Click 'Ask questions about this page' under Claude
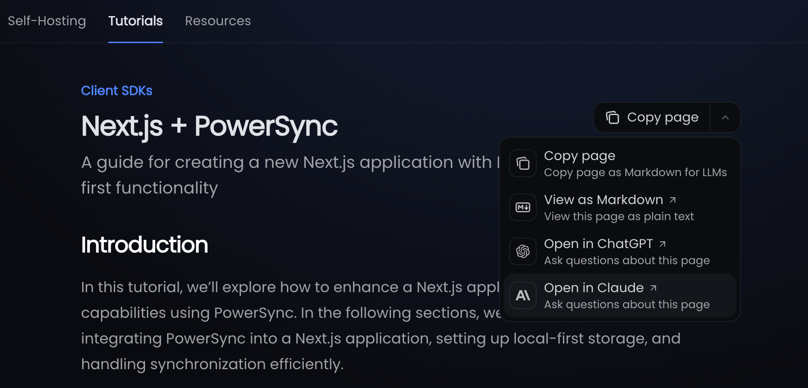Viewport: 808px width, 388px height. (627, 305)
